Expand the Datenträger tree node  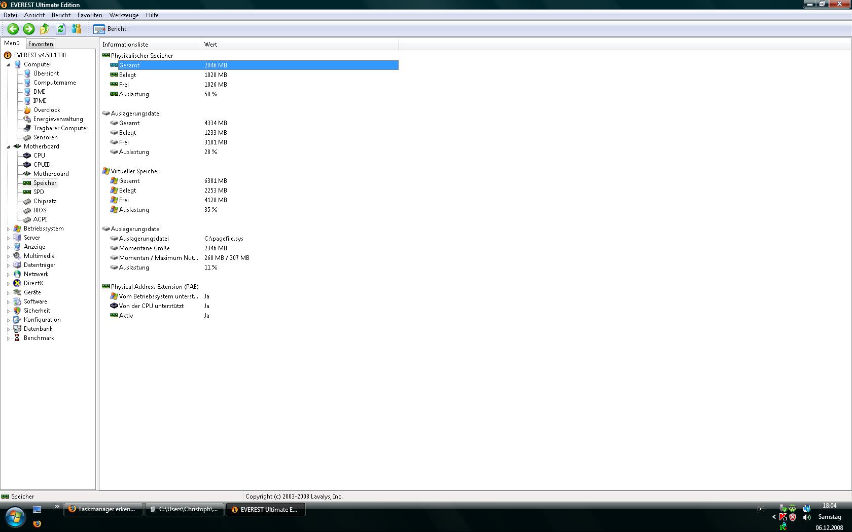pos(8,265)
